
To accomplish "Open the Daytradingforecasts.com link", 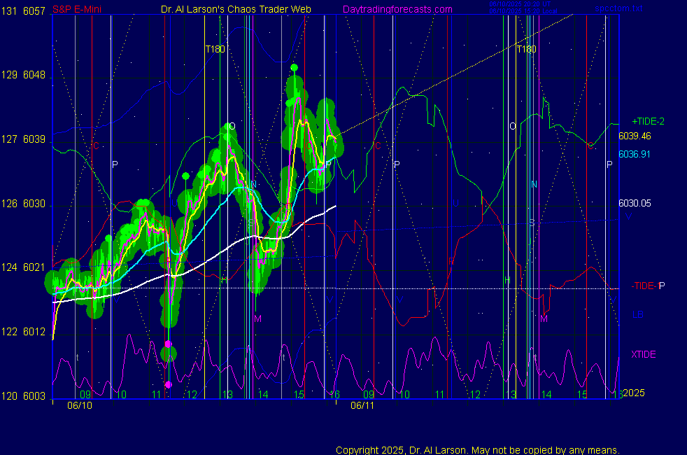I will [397, 9].
